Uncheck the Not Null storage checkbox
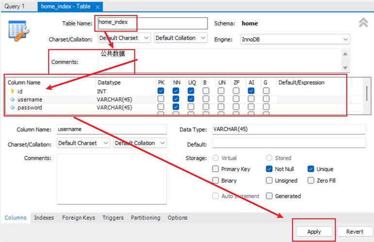The image size is (374, 242). [269, 169]
